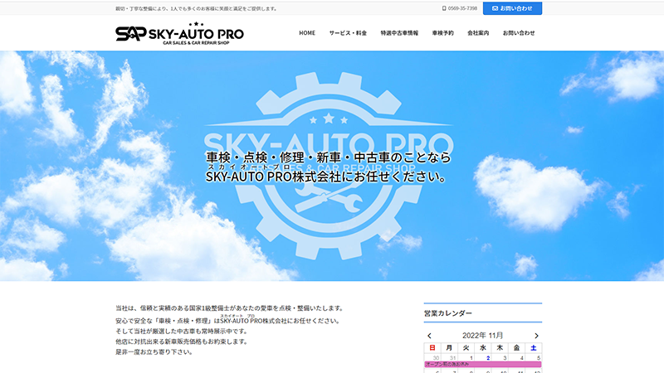Viewport: 664px width, 373px height.
Task: Click the 2022年 11月 calendar title
Action: (x=483, y=336)
